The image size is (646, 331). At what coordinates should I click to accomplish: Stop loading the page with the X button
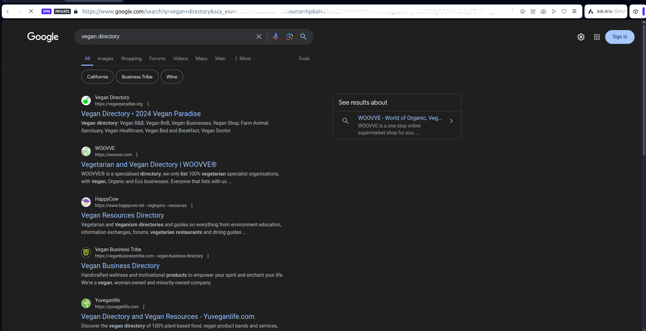31,11
